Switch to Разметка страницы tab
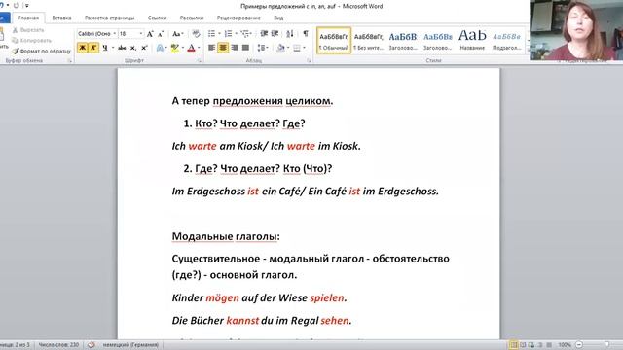 110,17
